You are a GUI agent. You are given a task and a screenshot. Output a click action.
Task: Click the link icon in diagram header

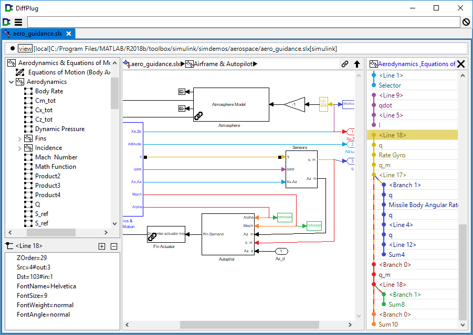345,64
